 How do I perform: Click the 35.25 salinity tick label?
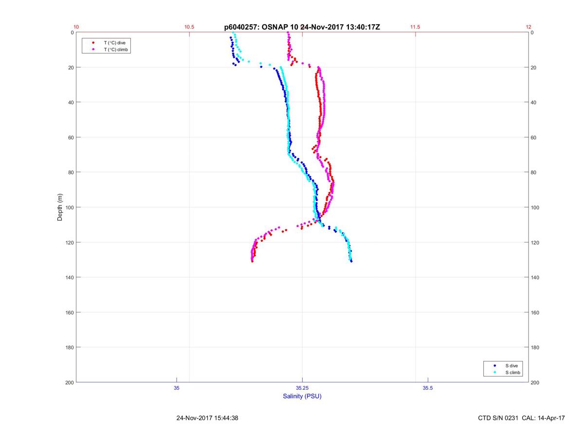302,388
